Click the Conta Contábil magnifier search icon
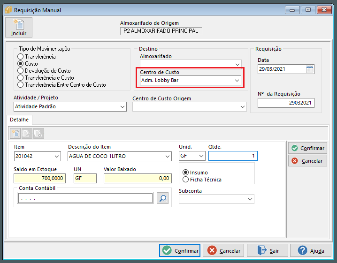Screen dimensions: 337x263 click(x=162, y=198)
